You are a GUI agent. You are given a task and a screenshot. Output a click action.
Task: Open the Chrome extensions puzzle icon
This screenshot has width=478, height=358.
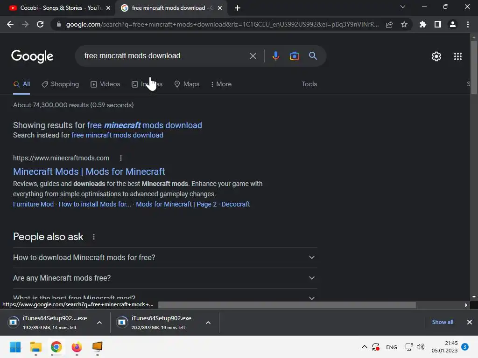click(423, 24)
